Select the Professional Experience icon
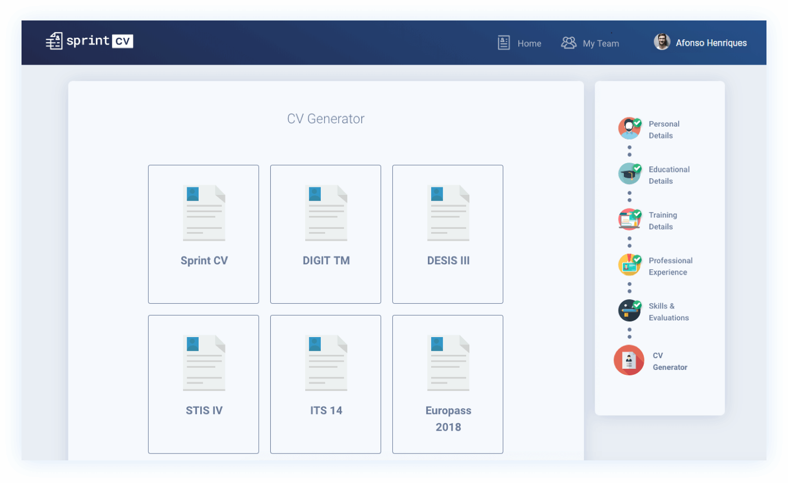 629,264
